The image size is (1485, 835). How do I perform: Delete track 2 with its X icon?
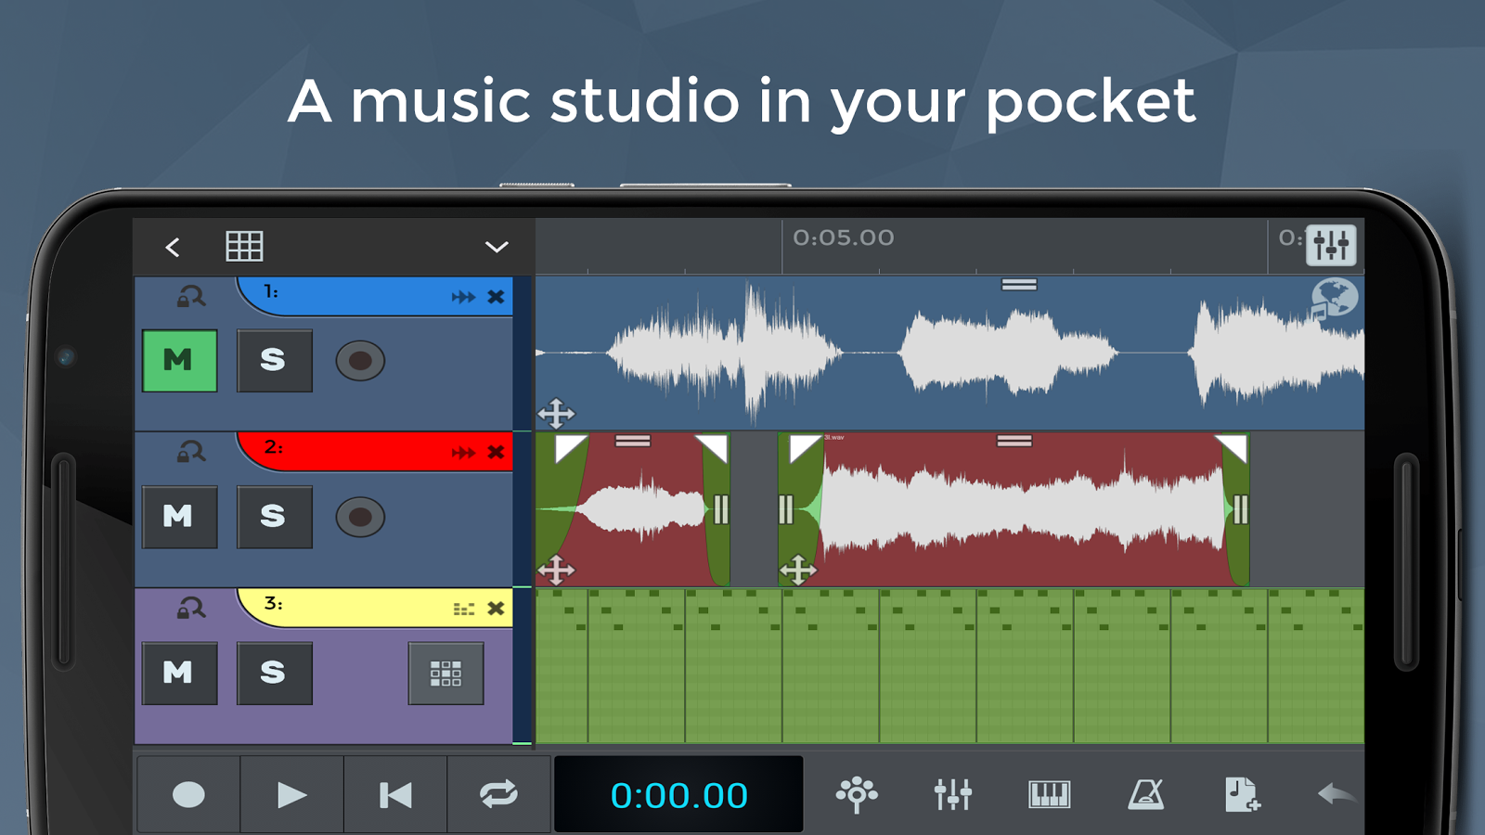click(x=497, y=453)
